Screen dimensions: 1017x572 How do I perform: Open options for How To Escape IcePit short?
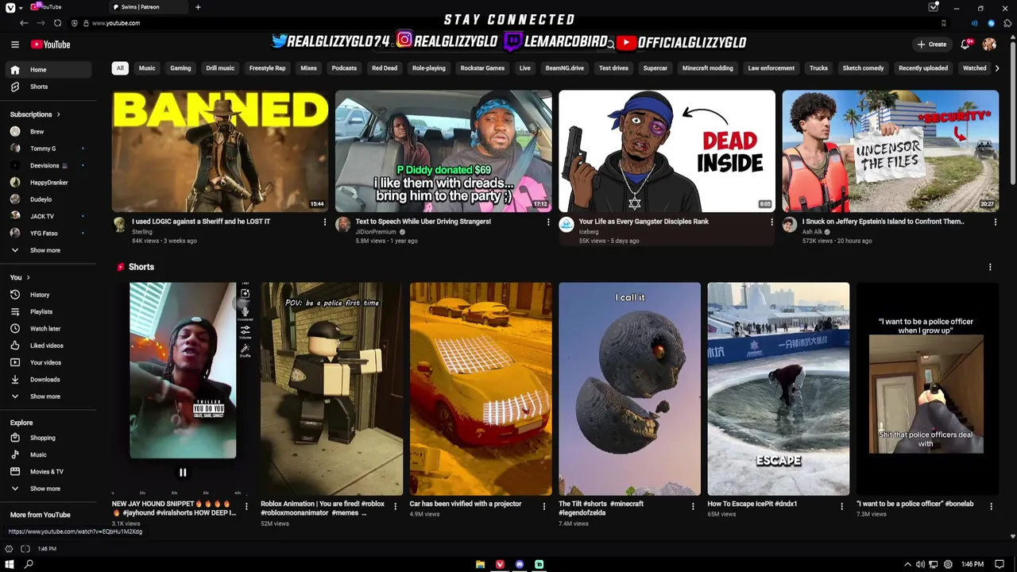(841, 506)
